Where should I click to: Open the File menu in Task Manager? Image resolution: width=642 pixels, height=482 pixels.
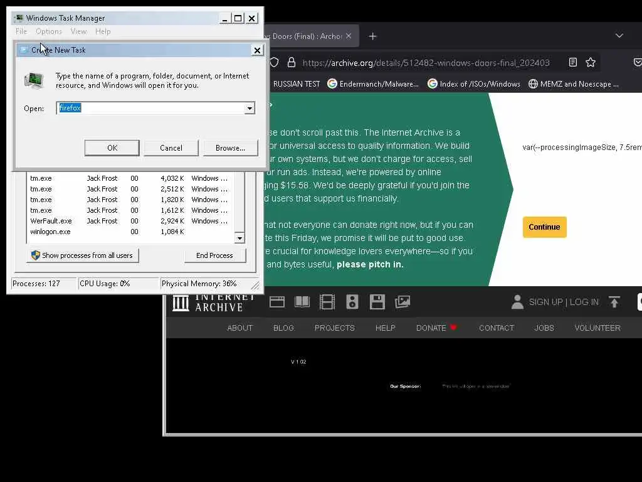[x=21, y=31]
